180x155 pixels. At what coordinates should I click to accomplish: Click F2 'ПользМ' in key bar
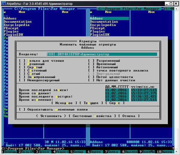[x=26, y=152]
